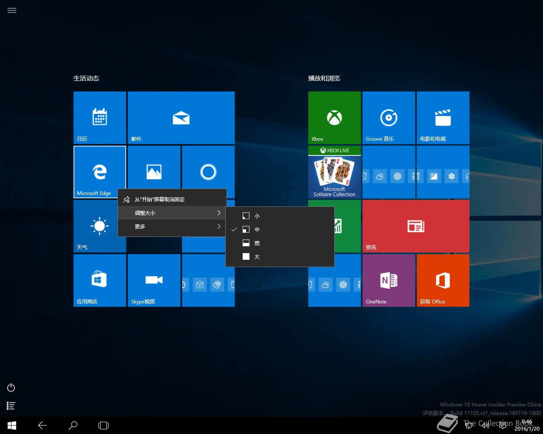Open the 资讯 news tile

(x=416, y=226)
